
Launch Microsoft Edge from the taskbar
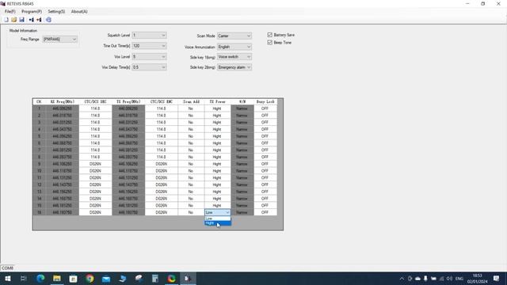(40, 279)
